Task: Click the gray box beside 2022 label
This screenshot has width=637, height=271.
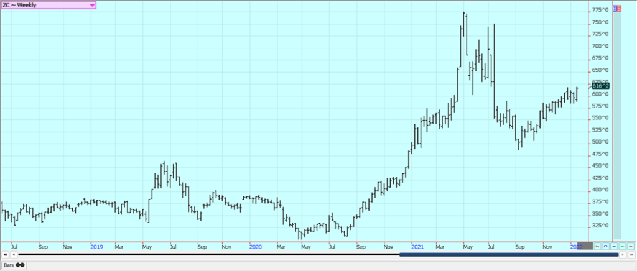Action: click(585, 246)
